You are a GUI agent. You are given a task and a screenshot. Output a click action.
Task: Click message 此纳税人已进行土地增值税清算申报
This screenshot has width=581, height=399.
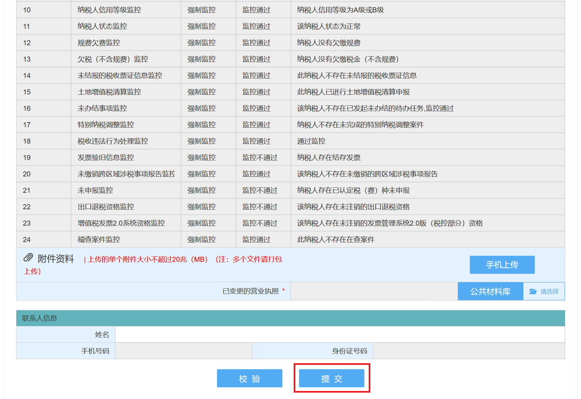pyautogui.click(x=353, y=92)
